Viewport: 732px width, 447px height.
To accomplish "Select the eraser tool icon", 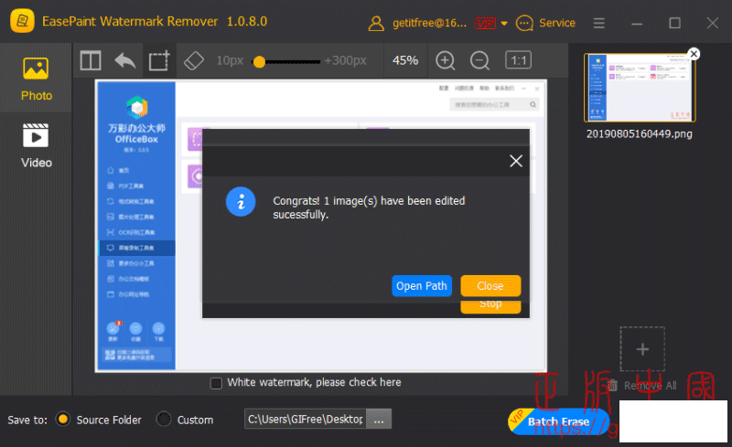I will coord(194,60).
